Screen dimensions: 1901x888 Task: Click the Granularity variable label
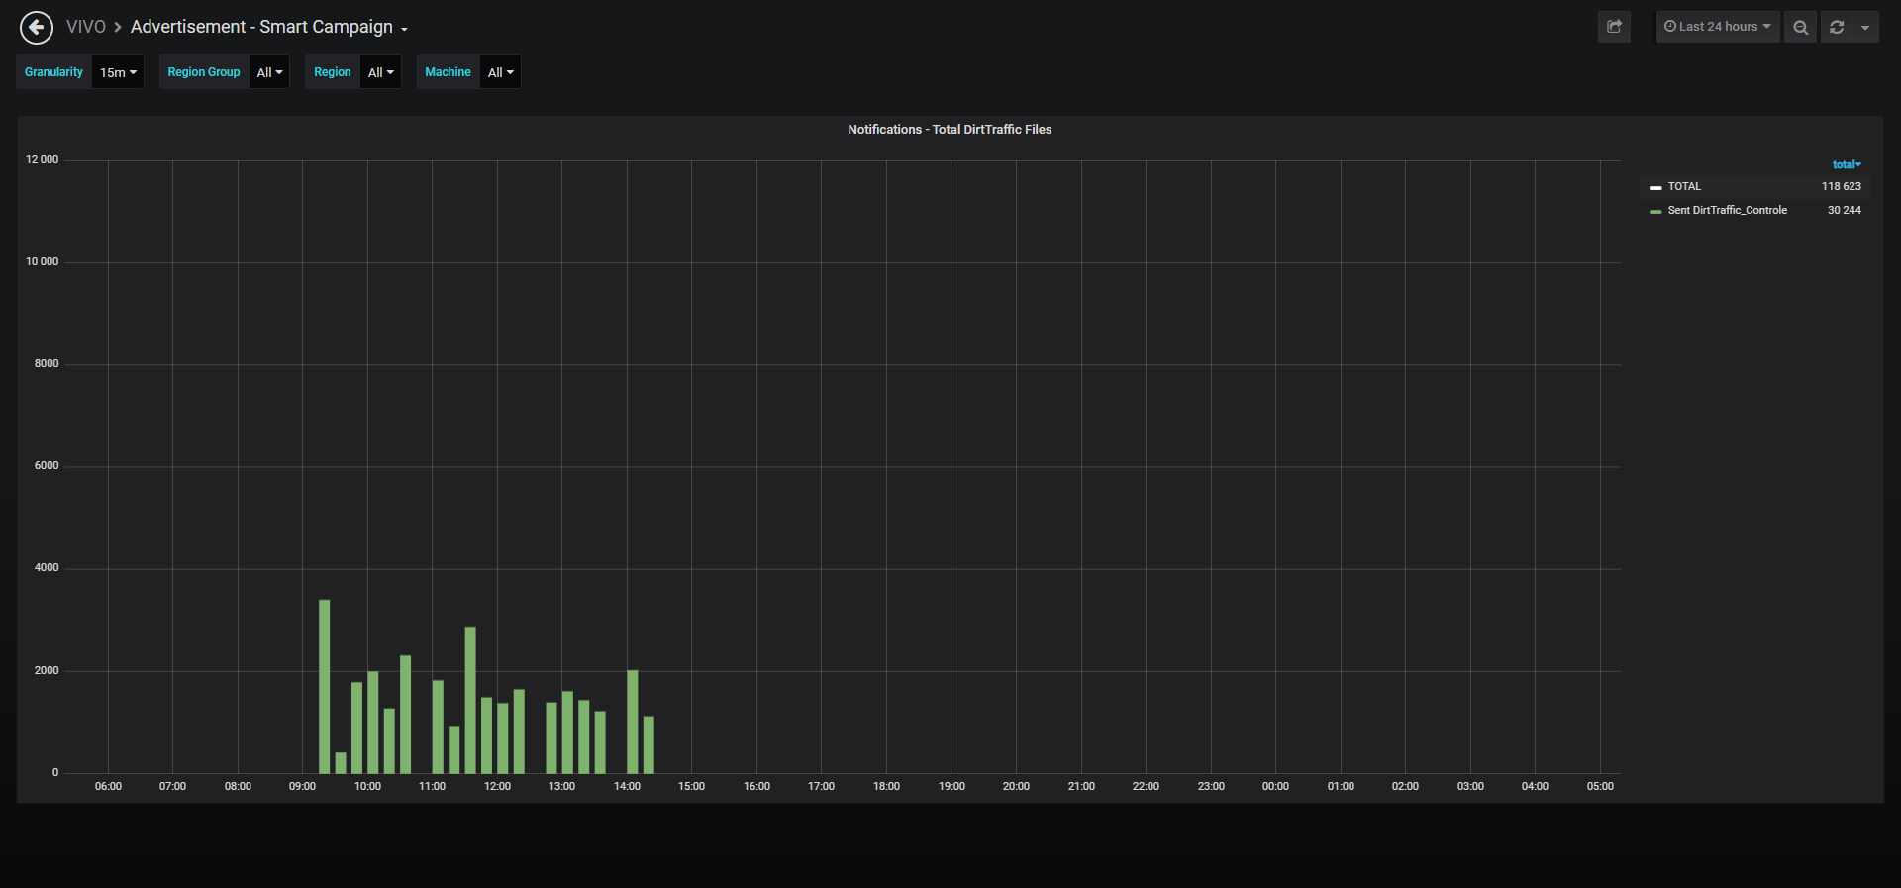[x=54, y=72]
